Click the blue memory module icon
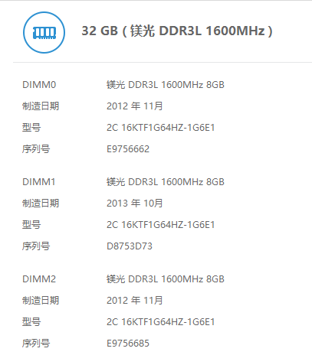The height and width of the screenshot is (355, 312). (x=44, y=32)
